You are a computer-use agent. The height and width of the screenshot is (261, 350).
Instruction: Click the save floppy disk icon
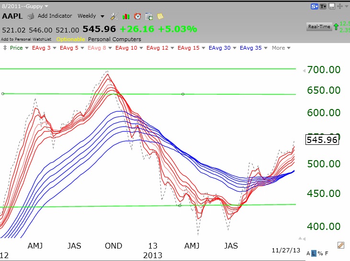pos(332,6)
